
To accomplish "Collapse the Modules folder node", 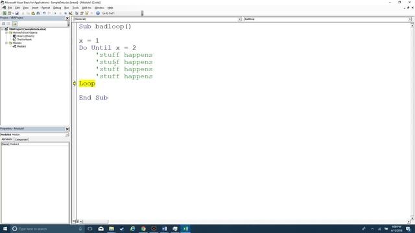I will pyautogui.click(x=6, y=43).
